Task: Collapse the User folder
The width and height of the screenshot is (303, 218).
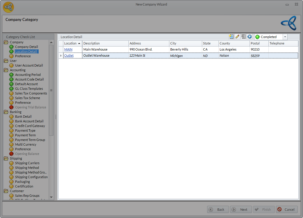Action: point(6,61)
